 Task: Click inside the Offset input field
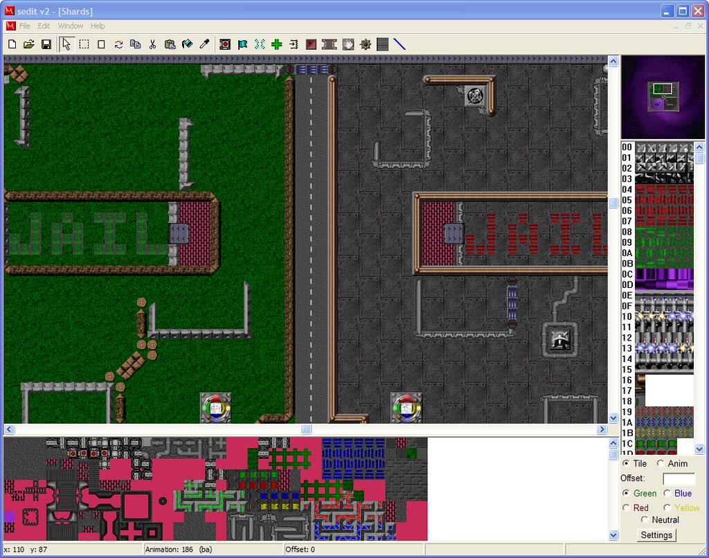pyautogui.click(x=678, y=478)
